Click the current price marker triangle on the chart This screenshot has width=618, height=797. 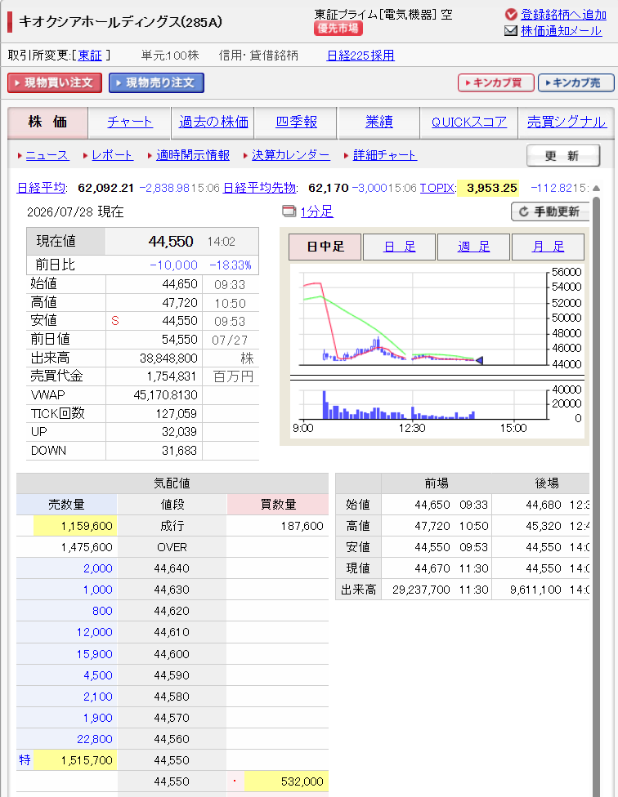pyautogui.click(x=479, y=360)
